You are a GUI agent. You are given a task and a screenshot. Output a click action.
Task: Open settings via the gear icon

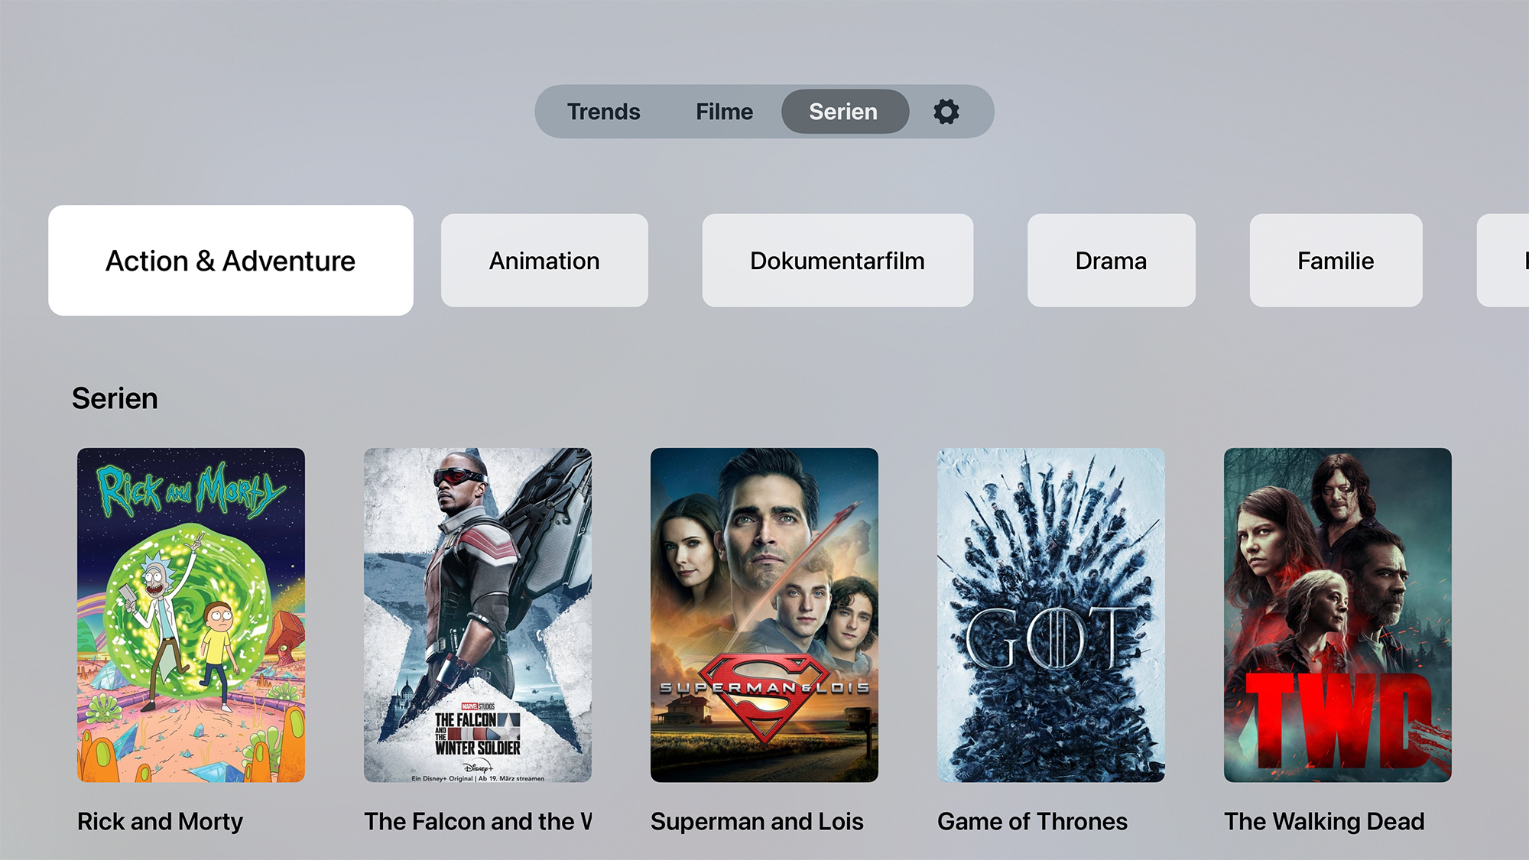pyautogui.click(x=946, y=112)
